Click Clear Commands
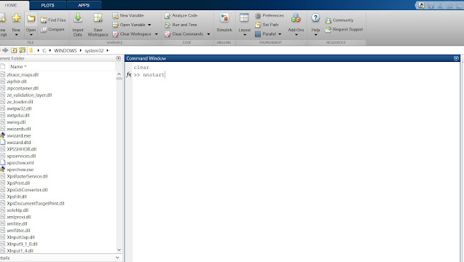The image size is (464, 262). click(x=184, y=34)
